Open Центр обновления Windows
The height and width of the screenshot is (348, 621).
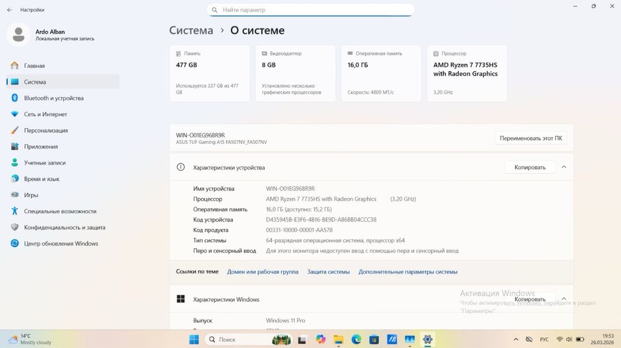pyautogui.click(x=63, y=244)
